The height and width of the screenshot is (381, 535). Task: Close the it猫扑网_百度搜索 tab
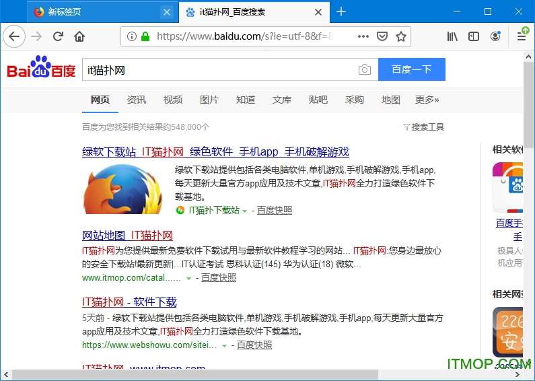click(318, 12)
